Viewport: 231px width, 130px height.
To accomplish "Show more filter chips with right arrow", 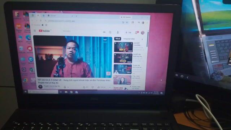I will pyautogui.click(x=142, y=39).
